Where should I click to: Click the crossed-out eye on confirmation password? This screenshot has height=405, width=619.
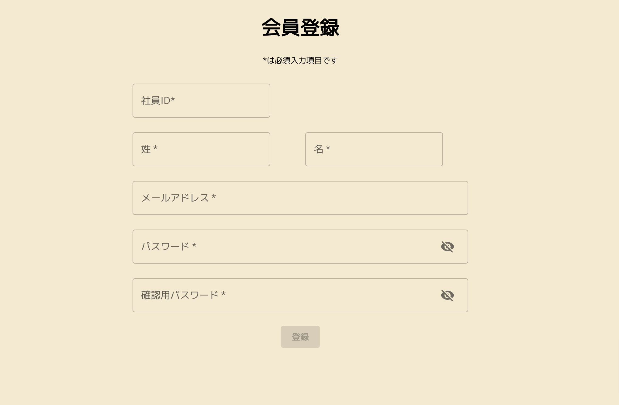click(448, 295)
